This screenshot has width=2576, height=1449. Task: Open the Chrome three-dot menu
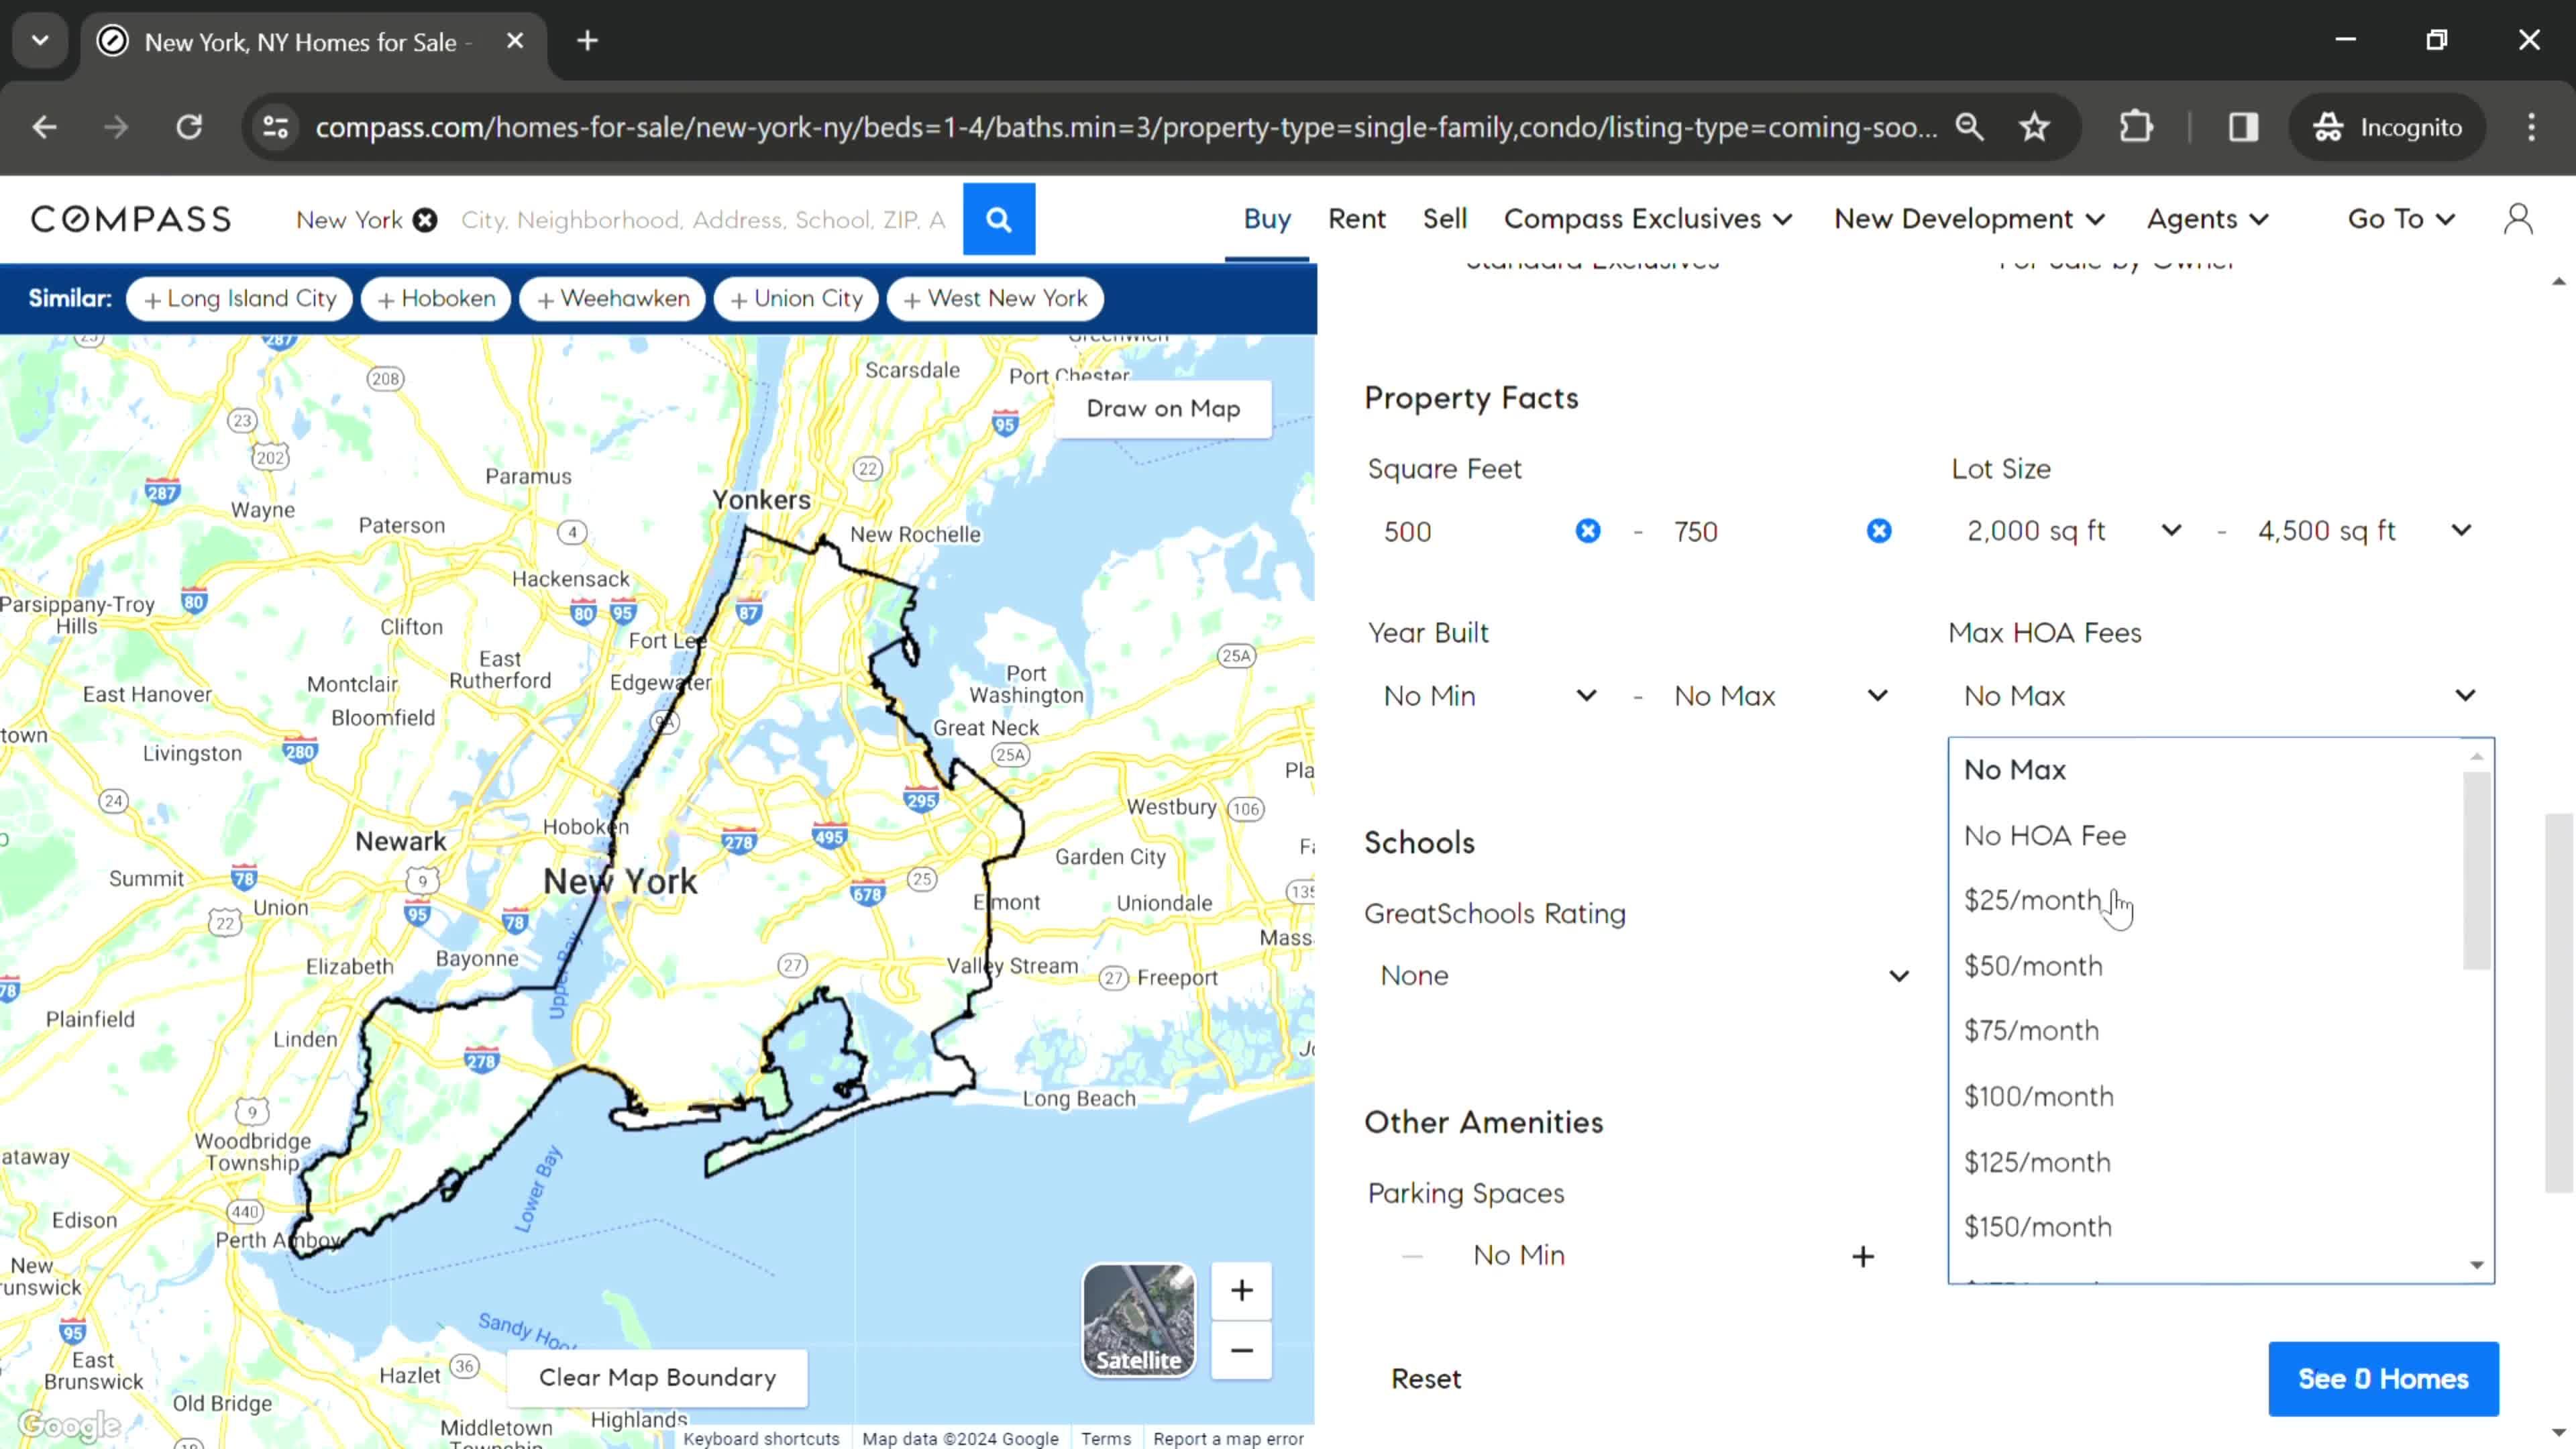(x=2531, y=127)
